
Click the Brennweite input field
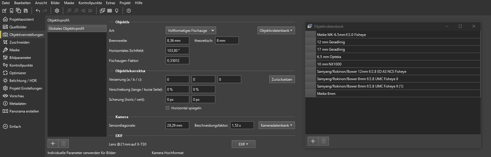[177, 41]
